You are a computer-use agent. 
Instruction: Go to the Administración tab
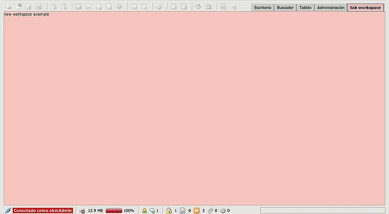coord(331,8)
